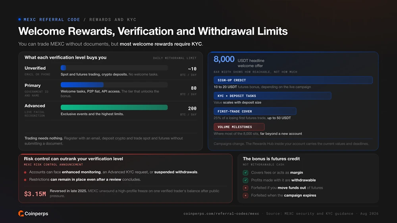Click the red bullet beside 'Restrictions can remain in place'

pyautogui.click(x=25, y=180)
